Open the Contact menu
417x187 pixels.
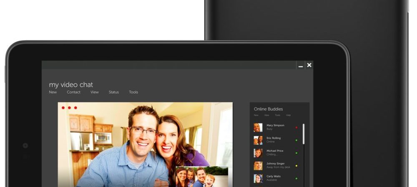point(73,92)
